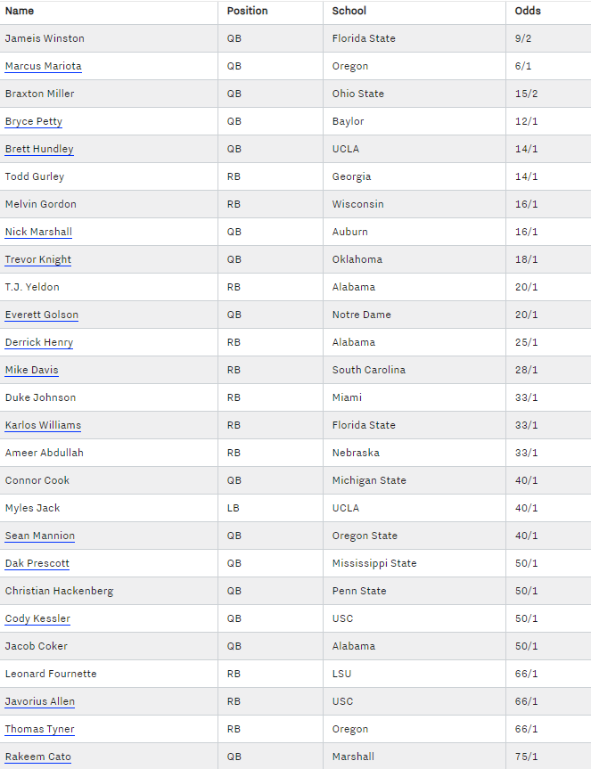591x769 pixels.
Task: Click the Bryce Petty link
Action: coord(33,121)
